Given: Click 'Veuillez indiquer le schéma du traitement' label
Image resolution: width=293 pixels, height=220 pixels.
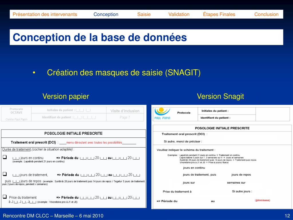Looking at the screenshot, I should pos(186,150).
